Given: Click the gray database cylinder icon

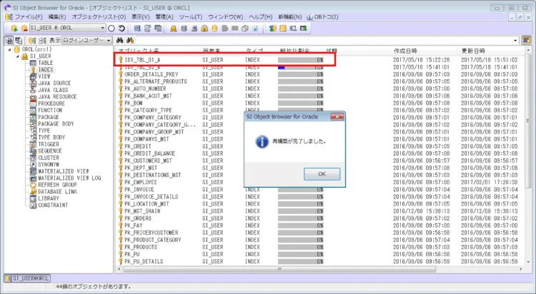Looking at the screenshot, I should [184, 29].
